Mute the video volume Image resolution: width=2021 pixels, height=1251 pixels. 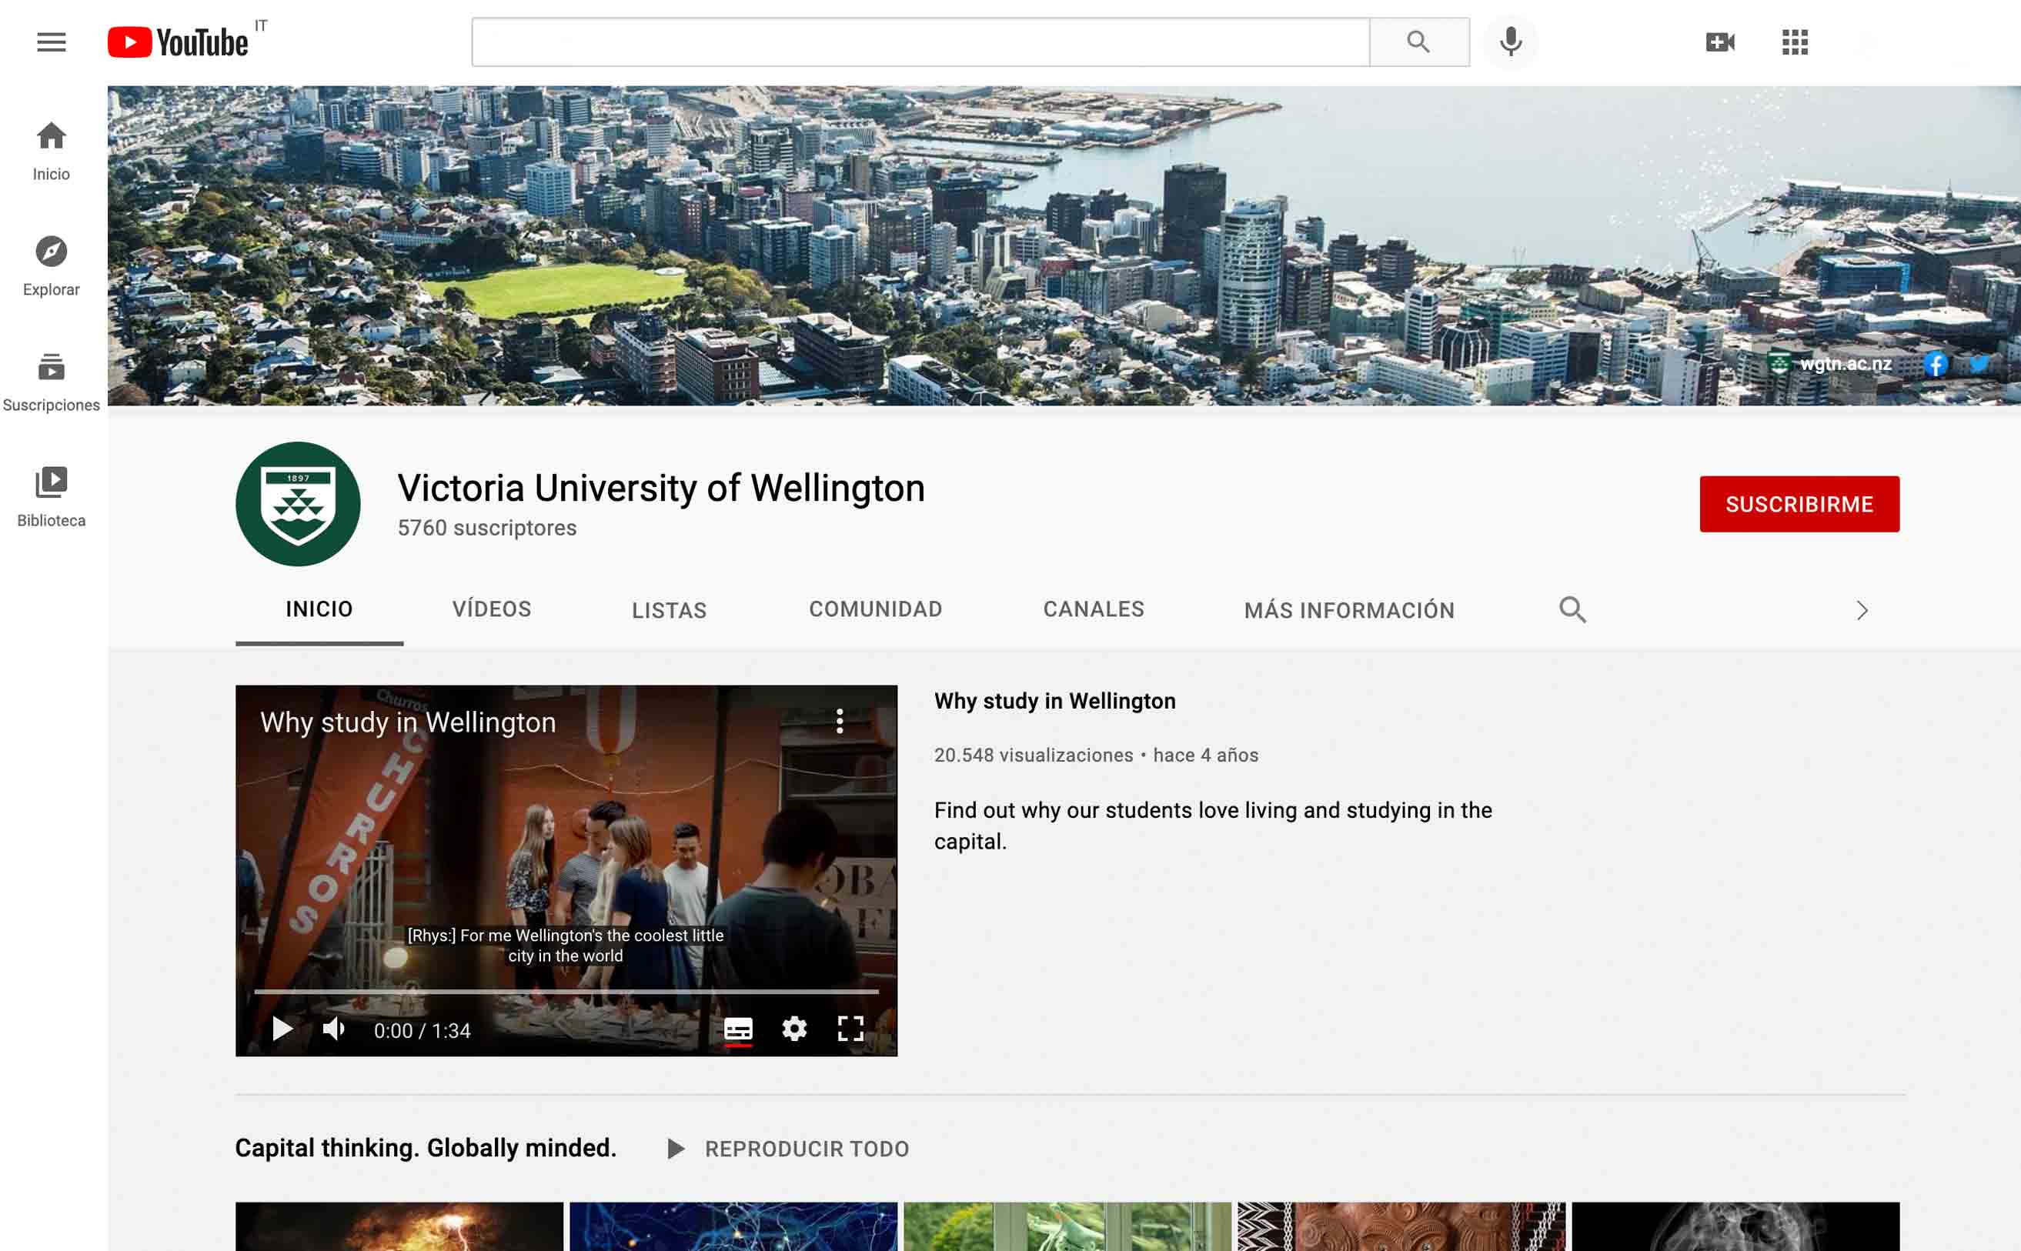[334, 1029]
